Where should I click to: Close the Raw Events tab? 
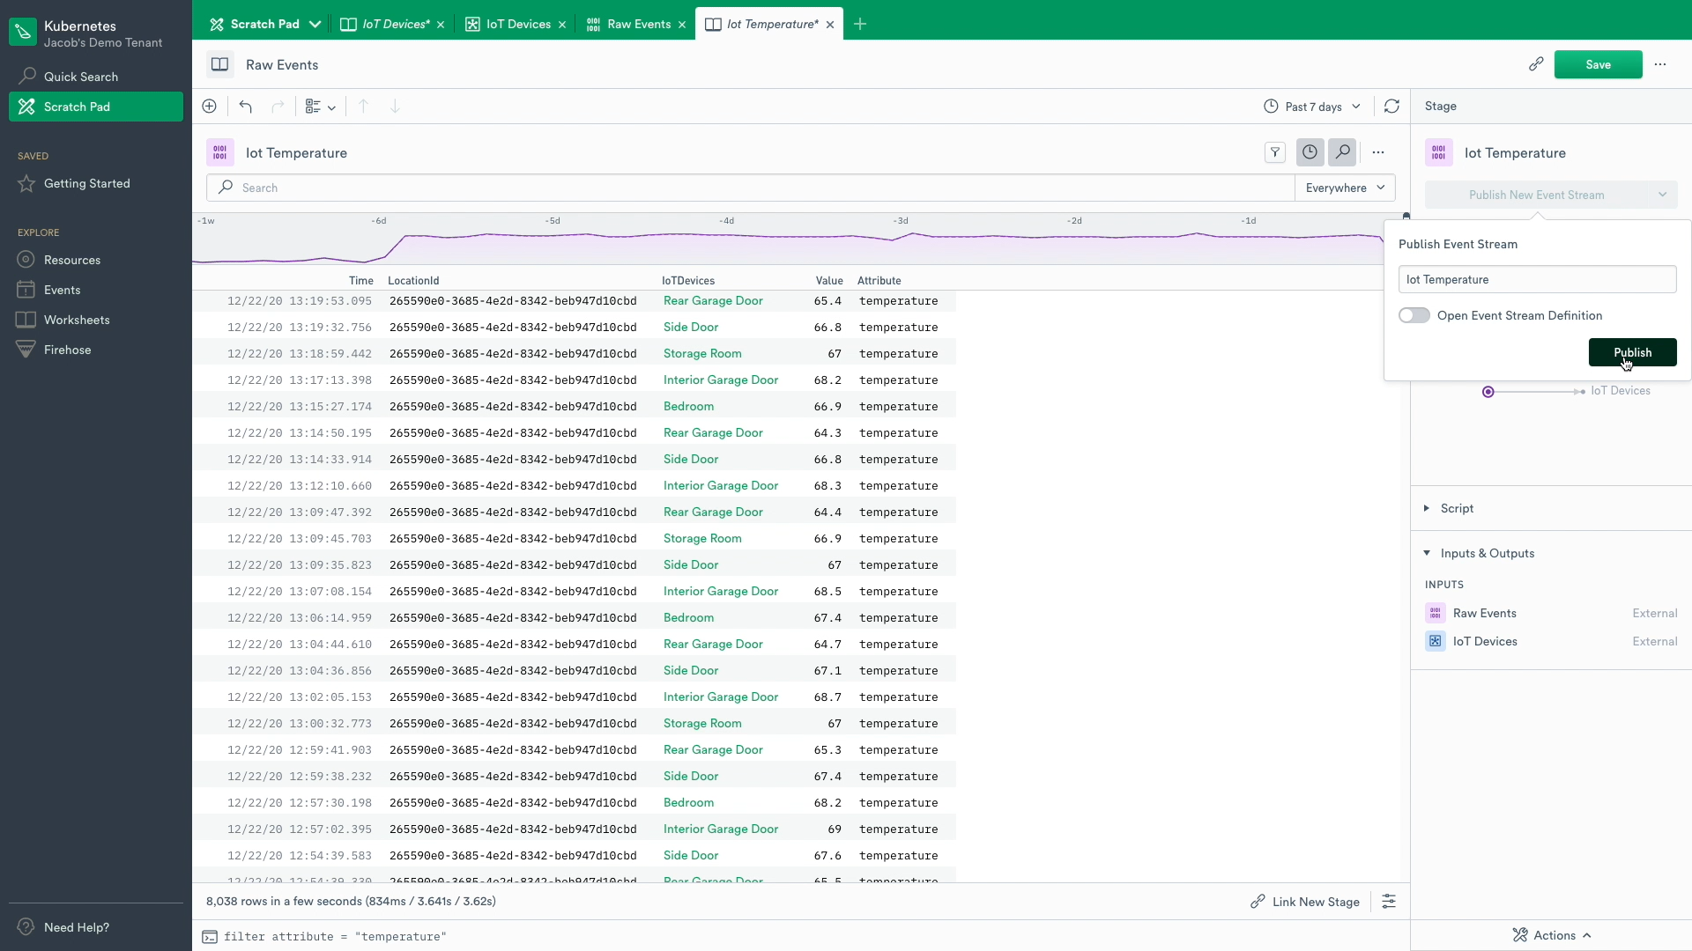pos(681,25)
